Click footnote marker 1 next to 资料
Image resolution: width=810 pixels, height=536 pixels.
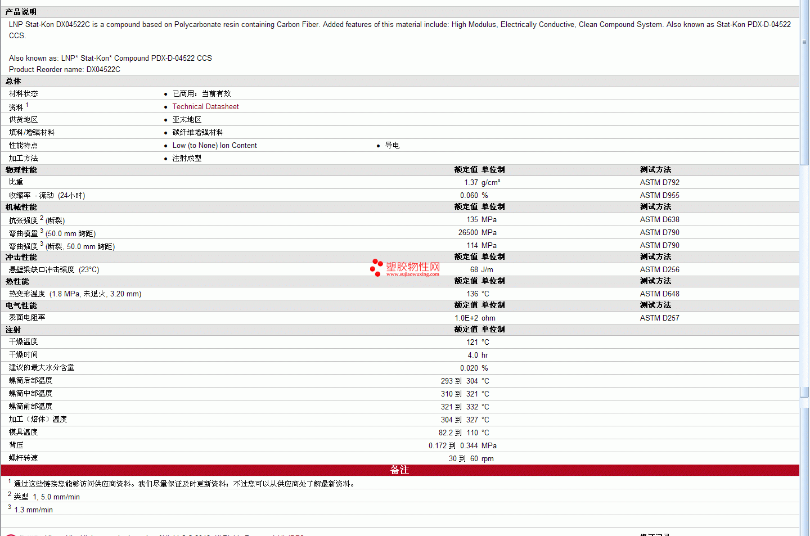[x=27, y=105]
